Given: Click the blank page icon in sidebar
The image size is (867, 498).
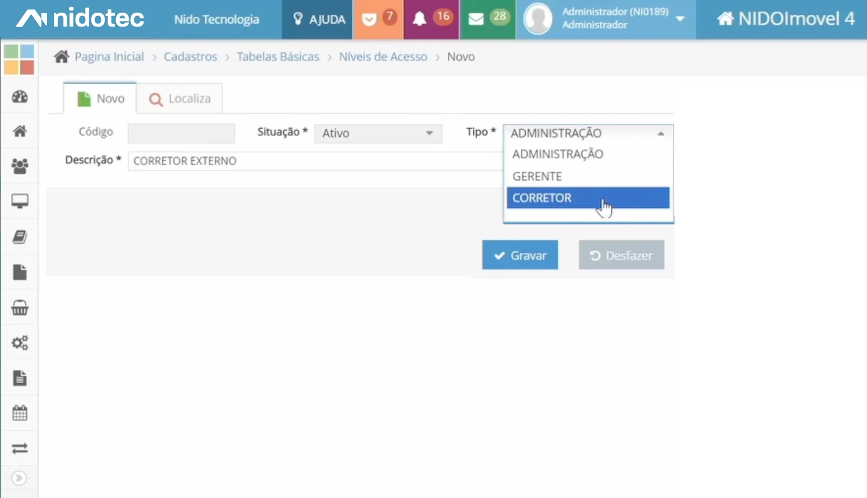Looking at the screenshot, I should (20, 272).
